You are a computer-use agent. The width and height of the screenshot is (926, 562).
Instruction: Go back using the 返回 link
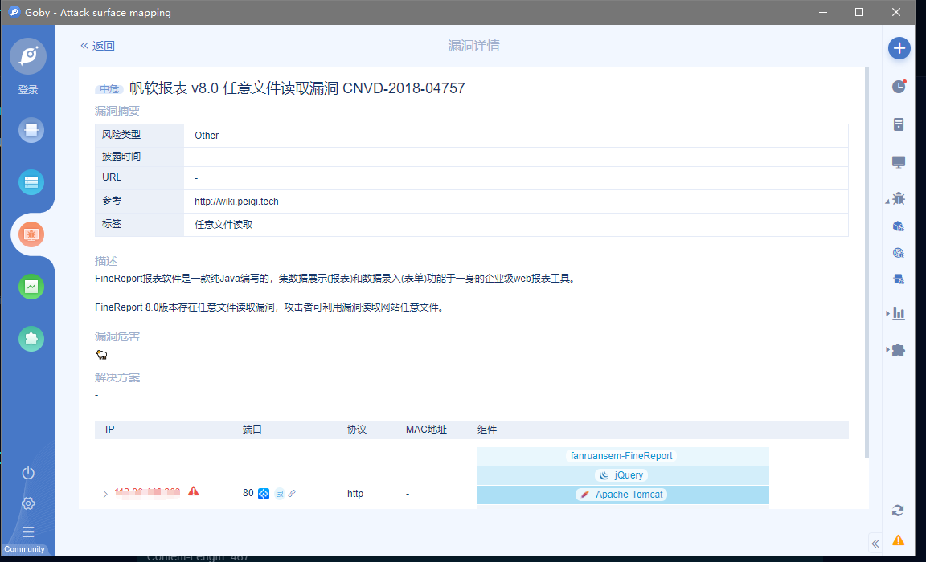(97, 46)
